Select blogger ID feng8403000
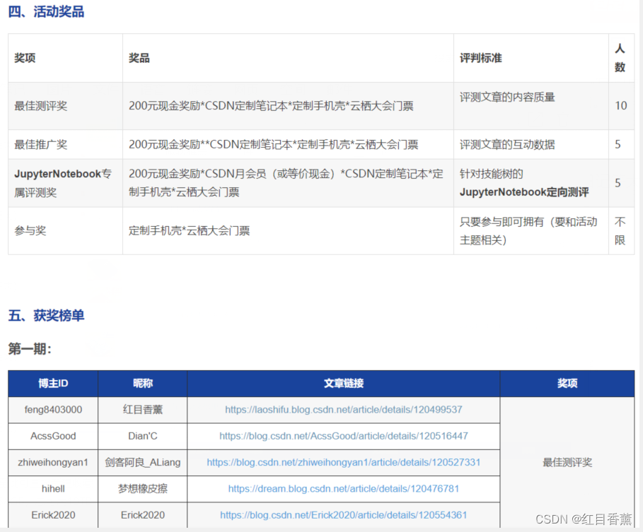643x532 pixels. (53, 410)
